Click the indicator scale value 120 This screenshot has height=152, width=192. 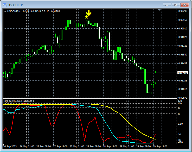180,101
